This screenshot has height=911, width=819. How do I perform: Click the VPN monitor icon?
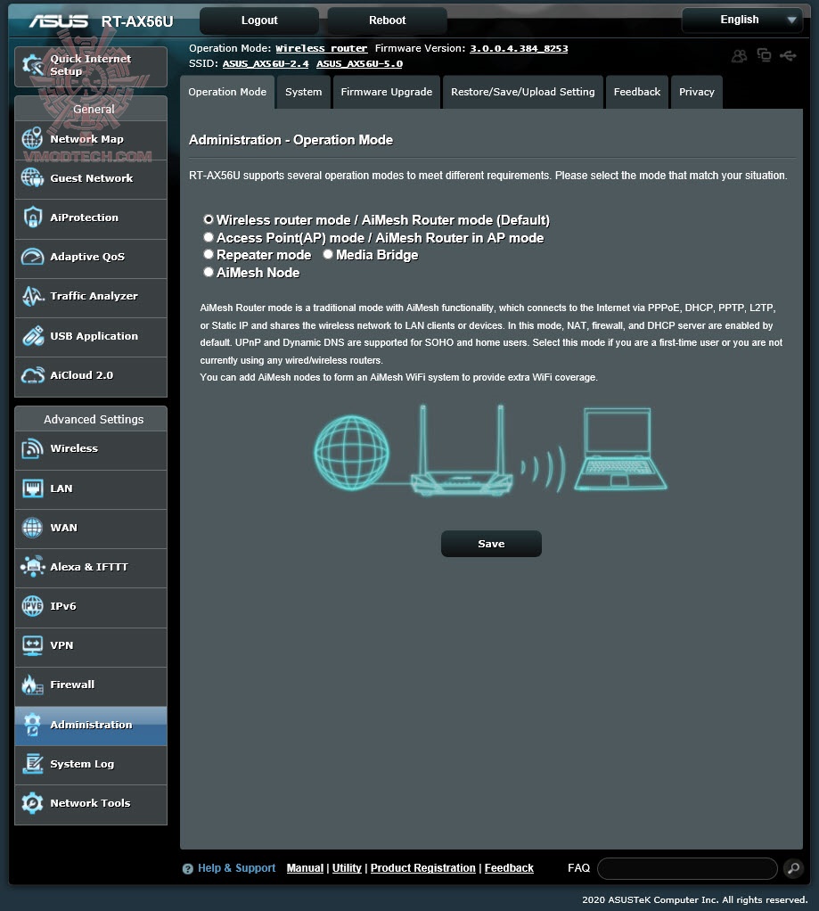pyautogui.click(x=32, y=645)
